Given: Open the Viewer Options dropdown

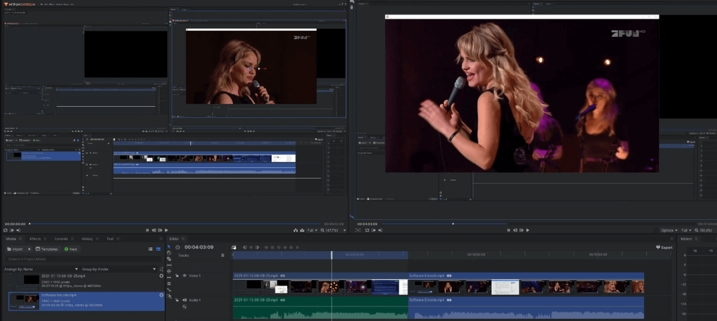Looking at the screenshot, I should pos(668,230).
